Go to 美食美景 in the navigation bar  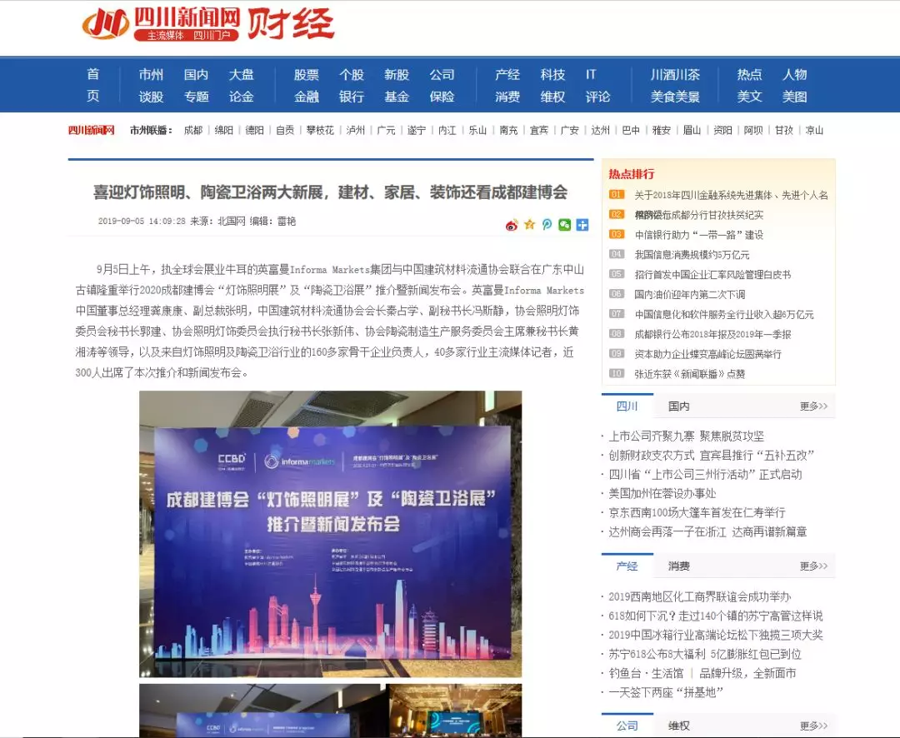(x=675, y=97)
